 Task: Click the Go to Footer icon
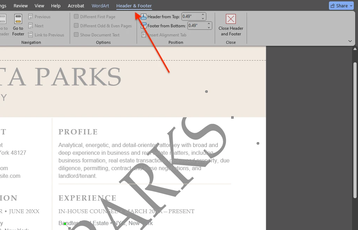(18, 19)
